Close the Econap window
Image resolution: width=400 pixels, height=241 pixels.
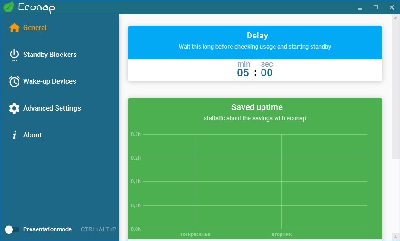pyautogui.click(x=392, y=7)
